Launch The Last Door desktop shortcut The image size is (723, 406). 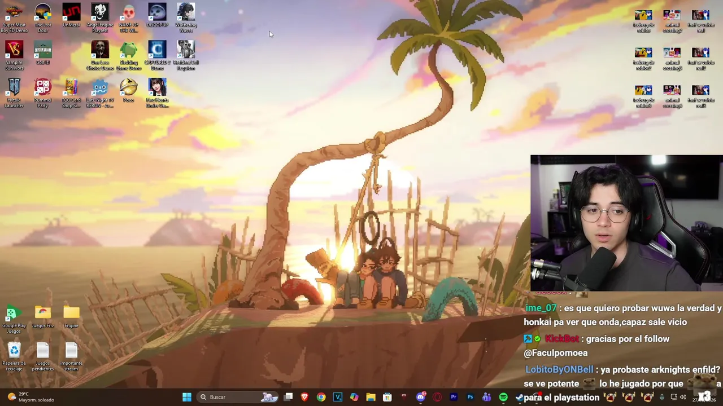tap(43, 18)
